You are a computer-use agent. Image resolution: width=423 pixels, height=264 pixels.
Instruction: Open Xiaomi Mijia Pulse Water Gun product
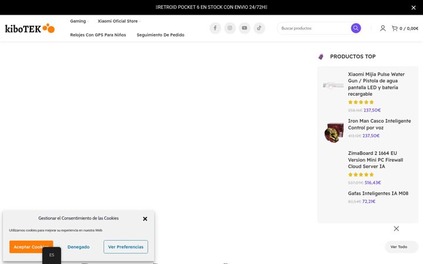(376, 84)
